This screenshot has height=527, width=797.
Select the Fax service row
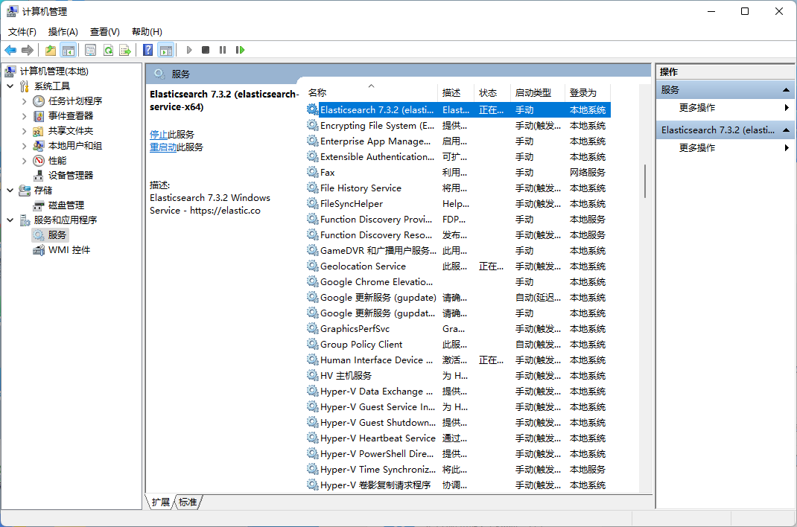pyautogui.click(x=458, y=173)
